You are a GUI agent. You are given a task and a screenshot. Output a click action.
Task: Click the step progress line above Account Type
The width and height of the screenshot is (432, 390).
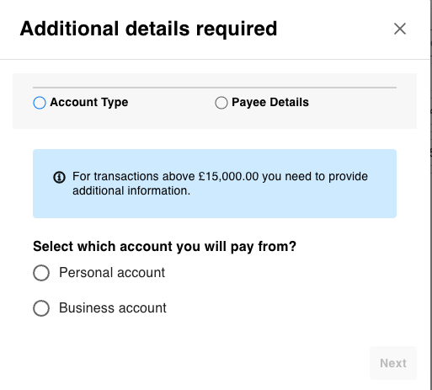(x=124, y=88)
